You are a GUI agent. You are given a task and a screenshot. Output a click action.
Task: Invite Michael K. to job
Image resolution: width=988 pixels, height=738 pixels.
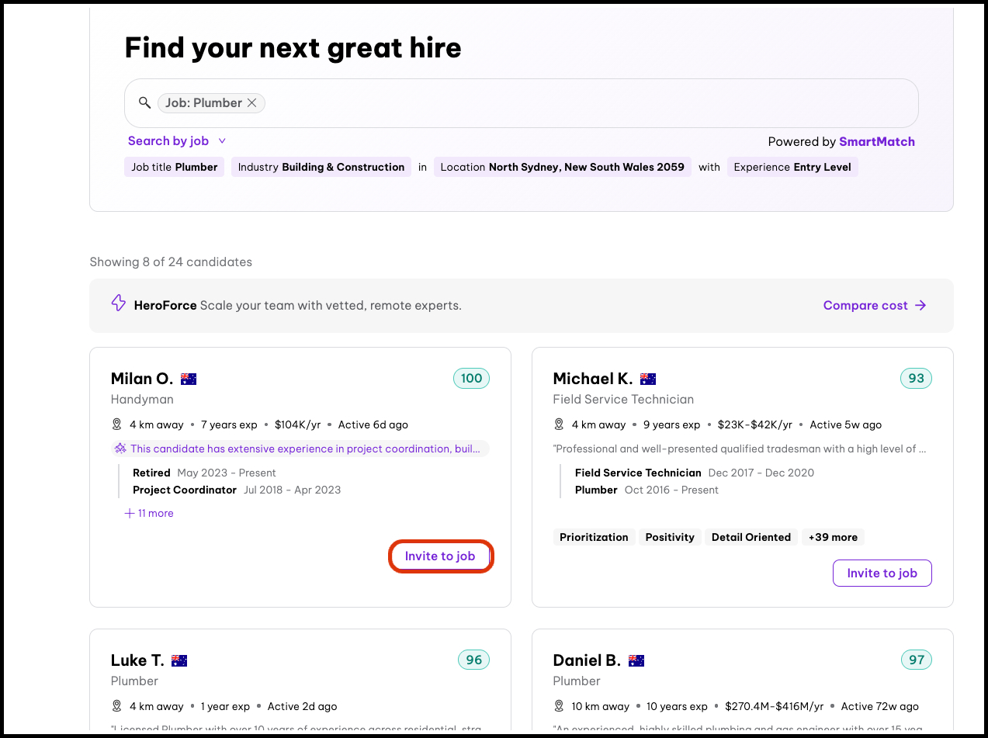(882, 573)
